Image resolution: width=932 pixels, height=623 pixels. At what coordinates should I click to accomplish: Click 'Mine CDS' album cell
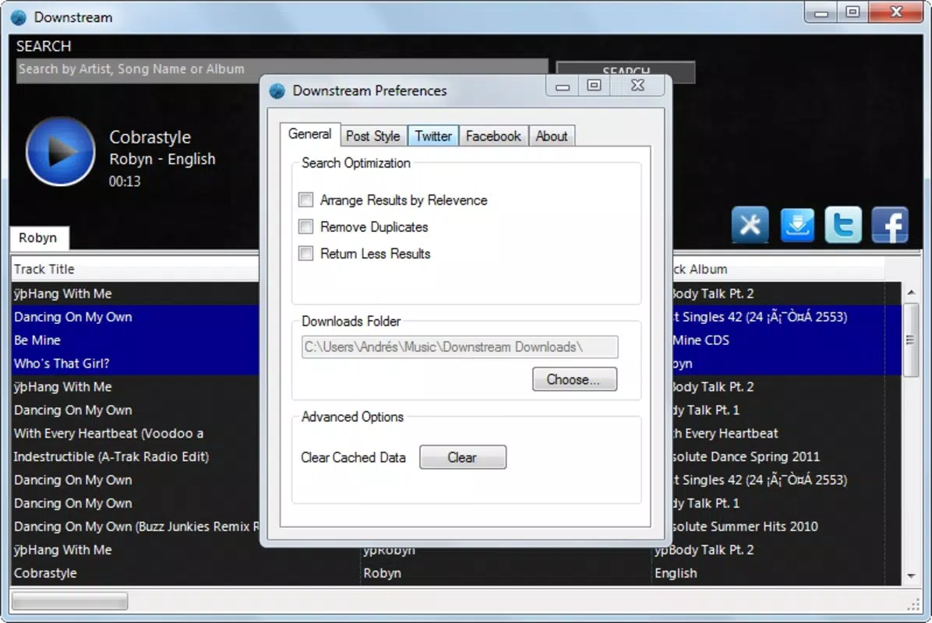click(778, 340)
